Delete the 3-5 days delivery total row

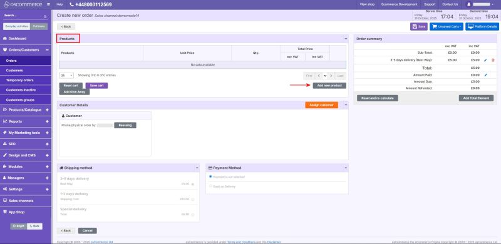493,60
